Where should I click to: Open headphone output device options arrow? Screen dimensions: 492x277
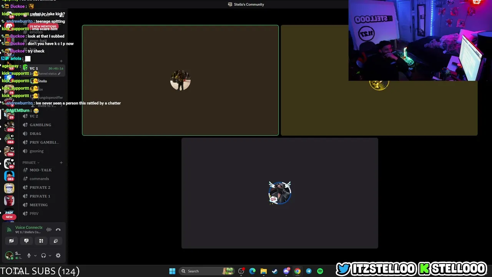pyautogui.click(x=50, y=255)
